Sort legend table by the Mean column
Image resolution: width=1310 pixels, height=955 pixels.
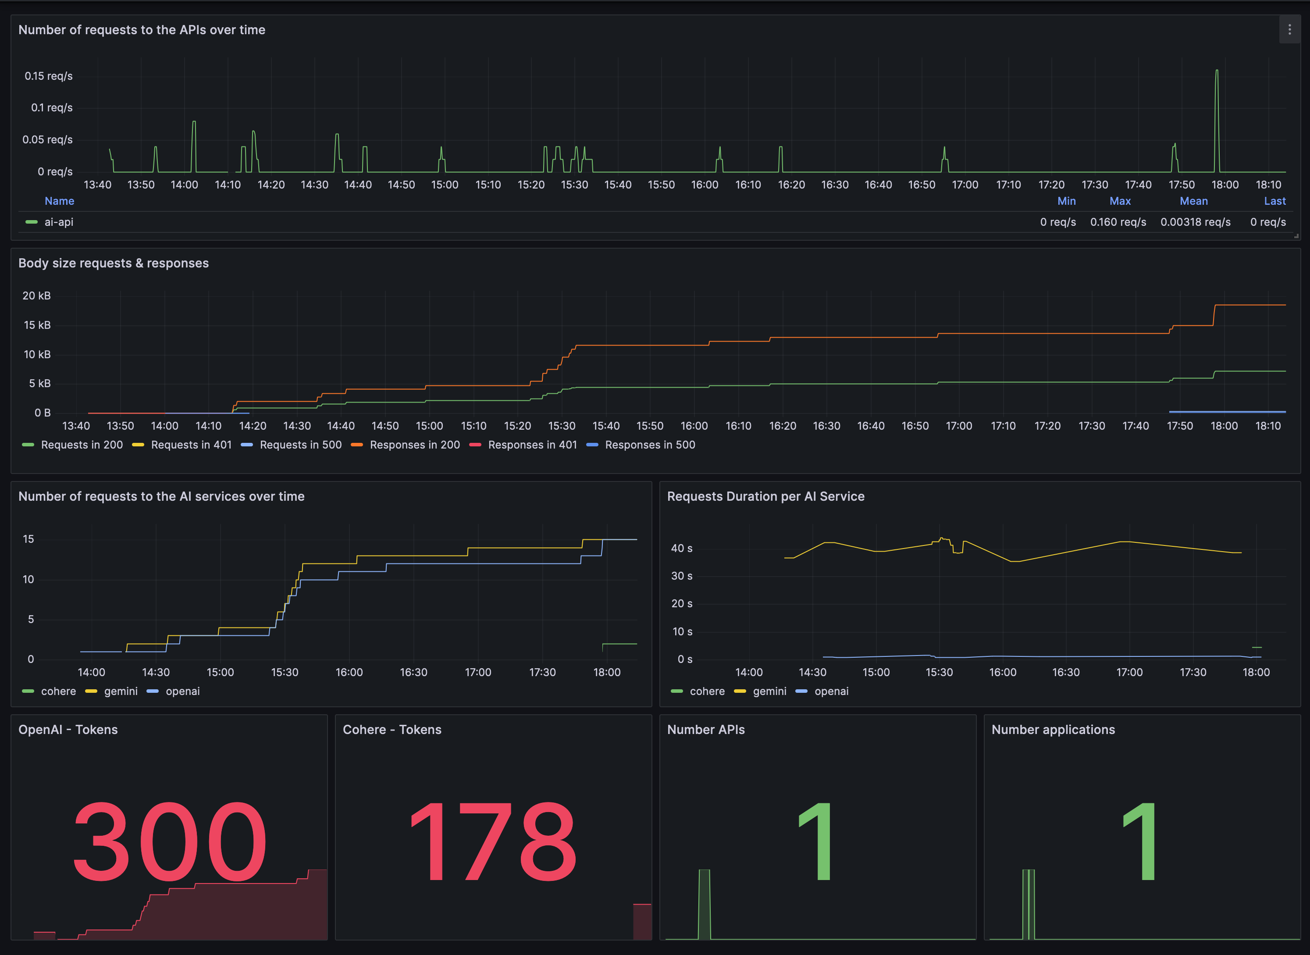click(x=1194, y=200)
